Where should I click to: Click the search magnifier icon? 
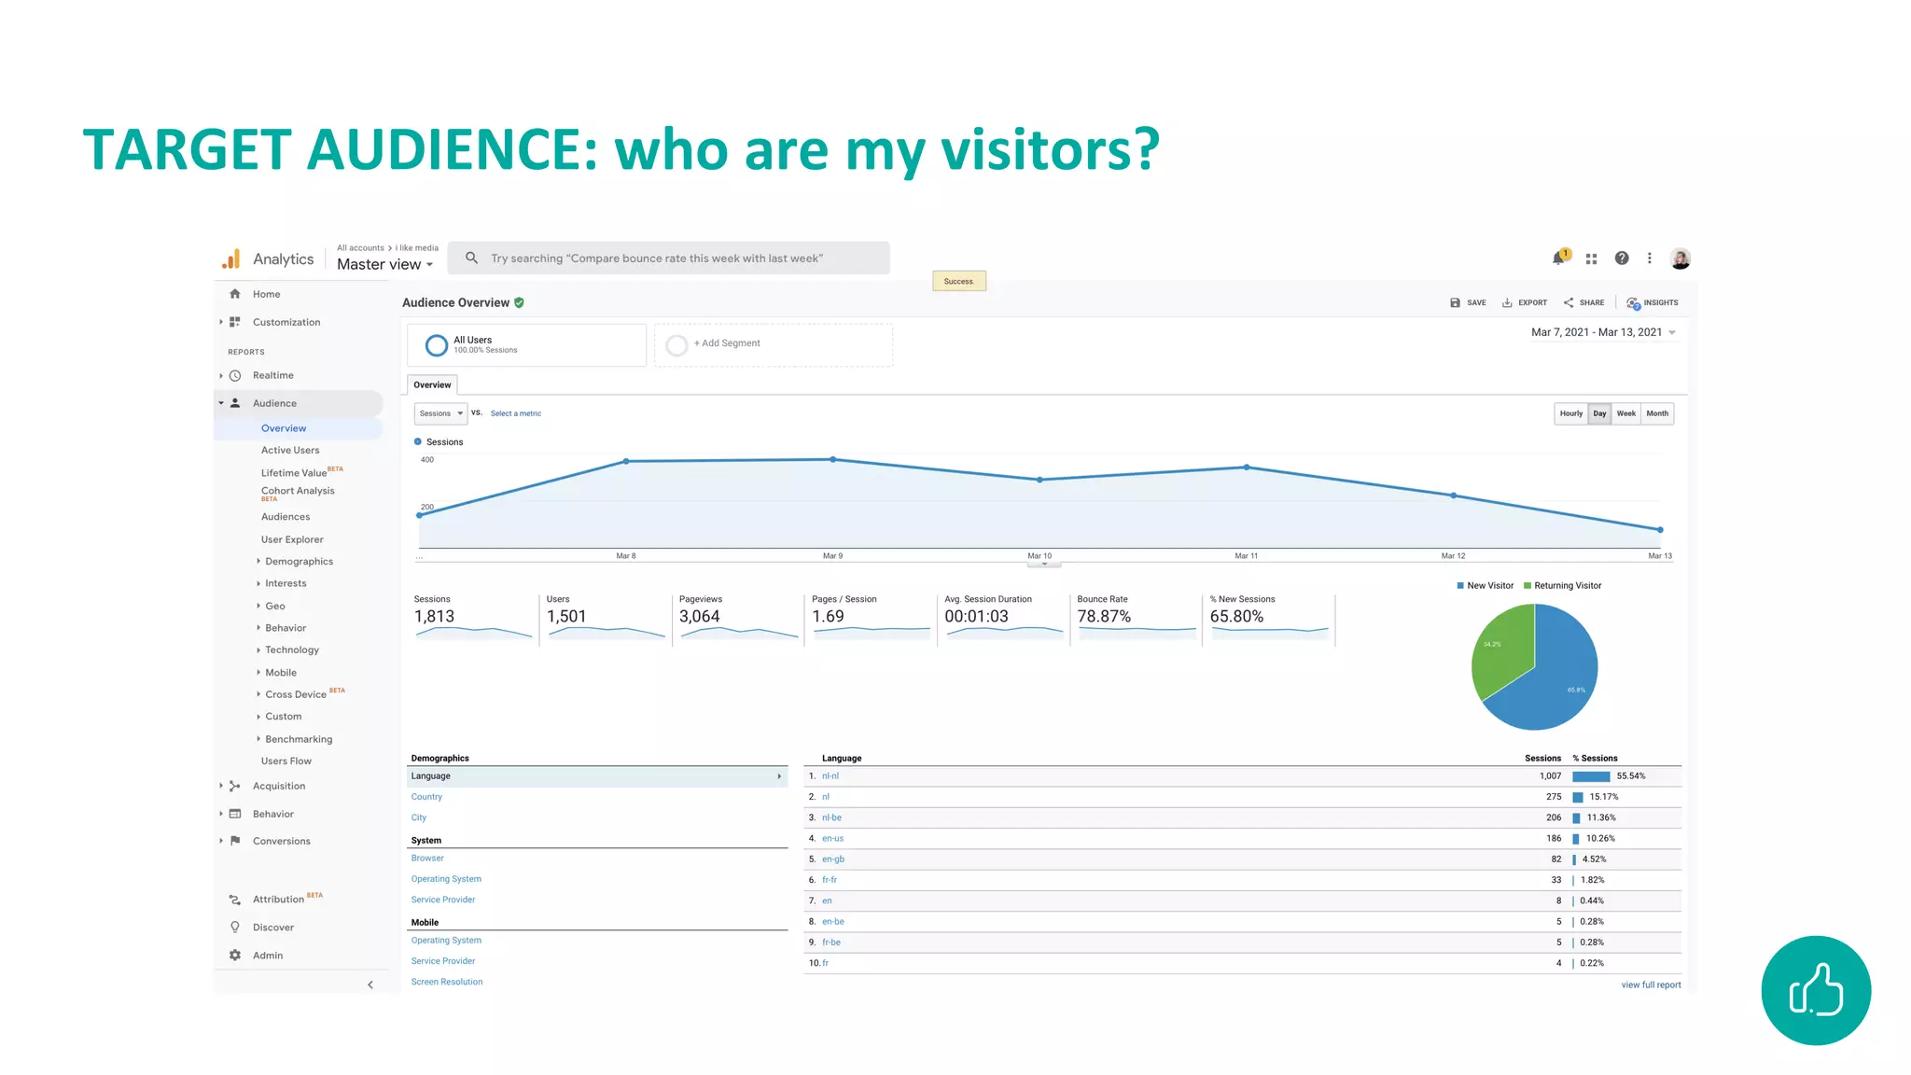[472, 258]
